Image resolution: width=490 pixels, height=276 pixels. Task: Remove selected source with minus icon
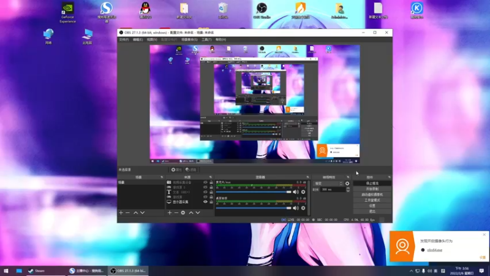(176, 213)
